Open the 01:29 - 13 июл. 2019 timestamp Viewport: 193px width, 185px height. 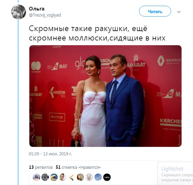(50, 154)
